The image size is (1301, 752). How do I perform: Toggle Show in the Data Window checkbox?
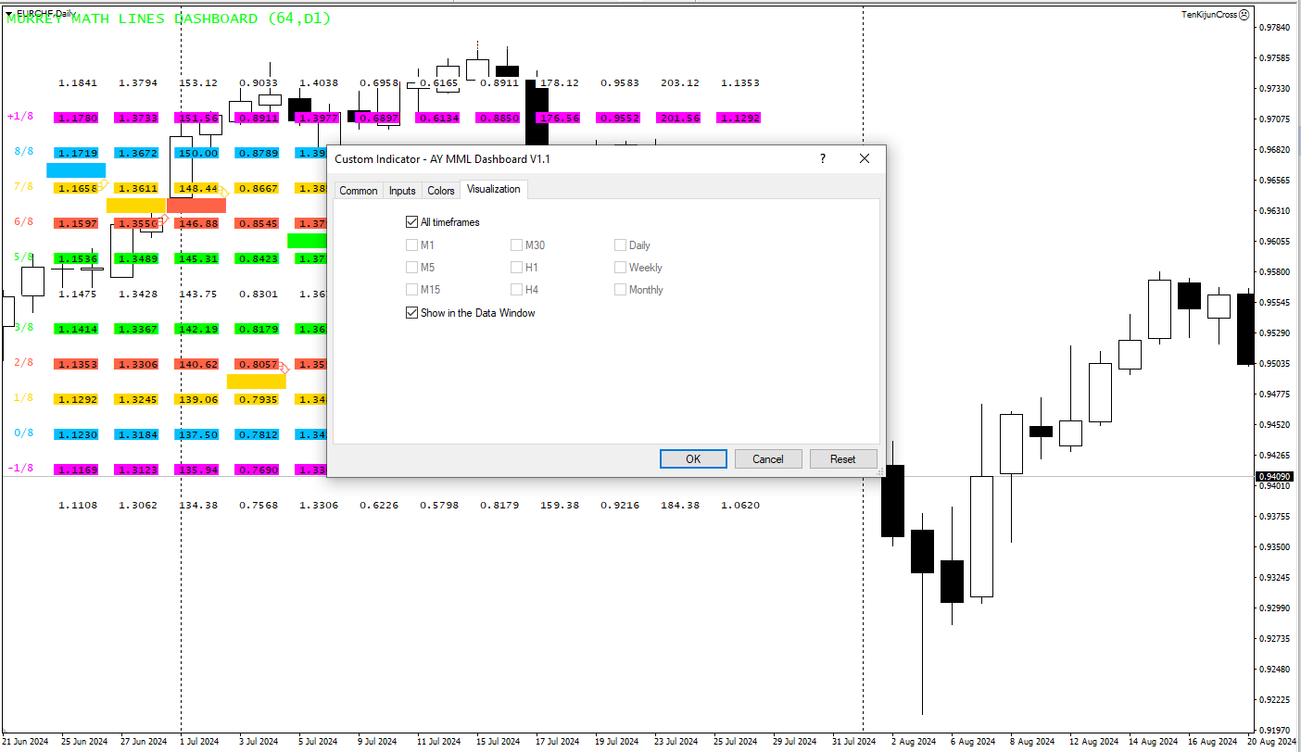click(x=412, y=313)
